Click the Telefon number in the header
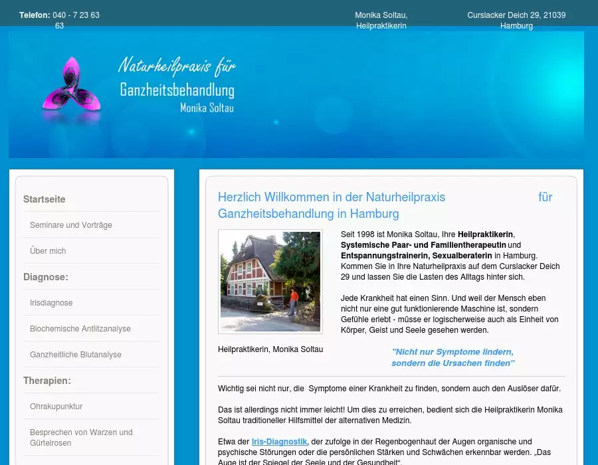This screenshot has height=465, width=598. pyautogui.click(x=76, y=15)
